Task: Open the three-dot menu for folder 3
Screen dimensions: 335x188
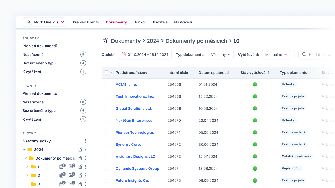Action: pos(86,184)
